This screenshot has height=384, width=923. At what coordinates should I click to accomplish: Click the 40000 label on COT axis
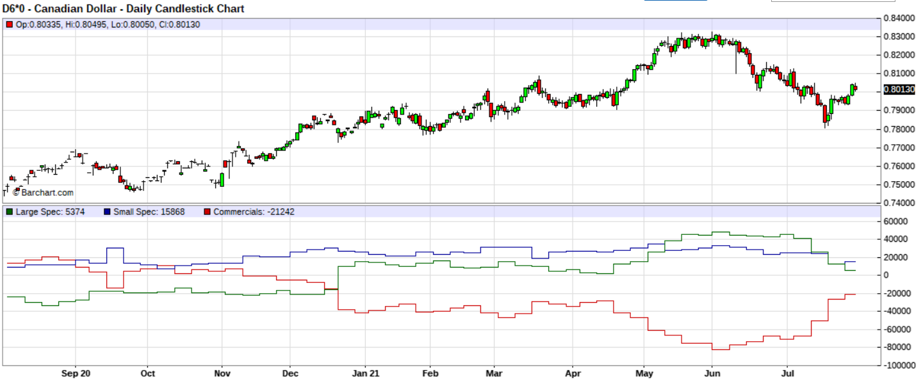click(x=897, y=239)
